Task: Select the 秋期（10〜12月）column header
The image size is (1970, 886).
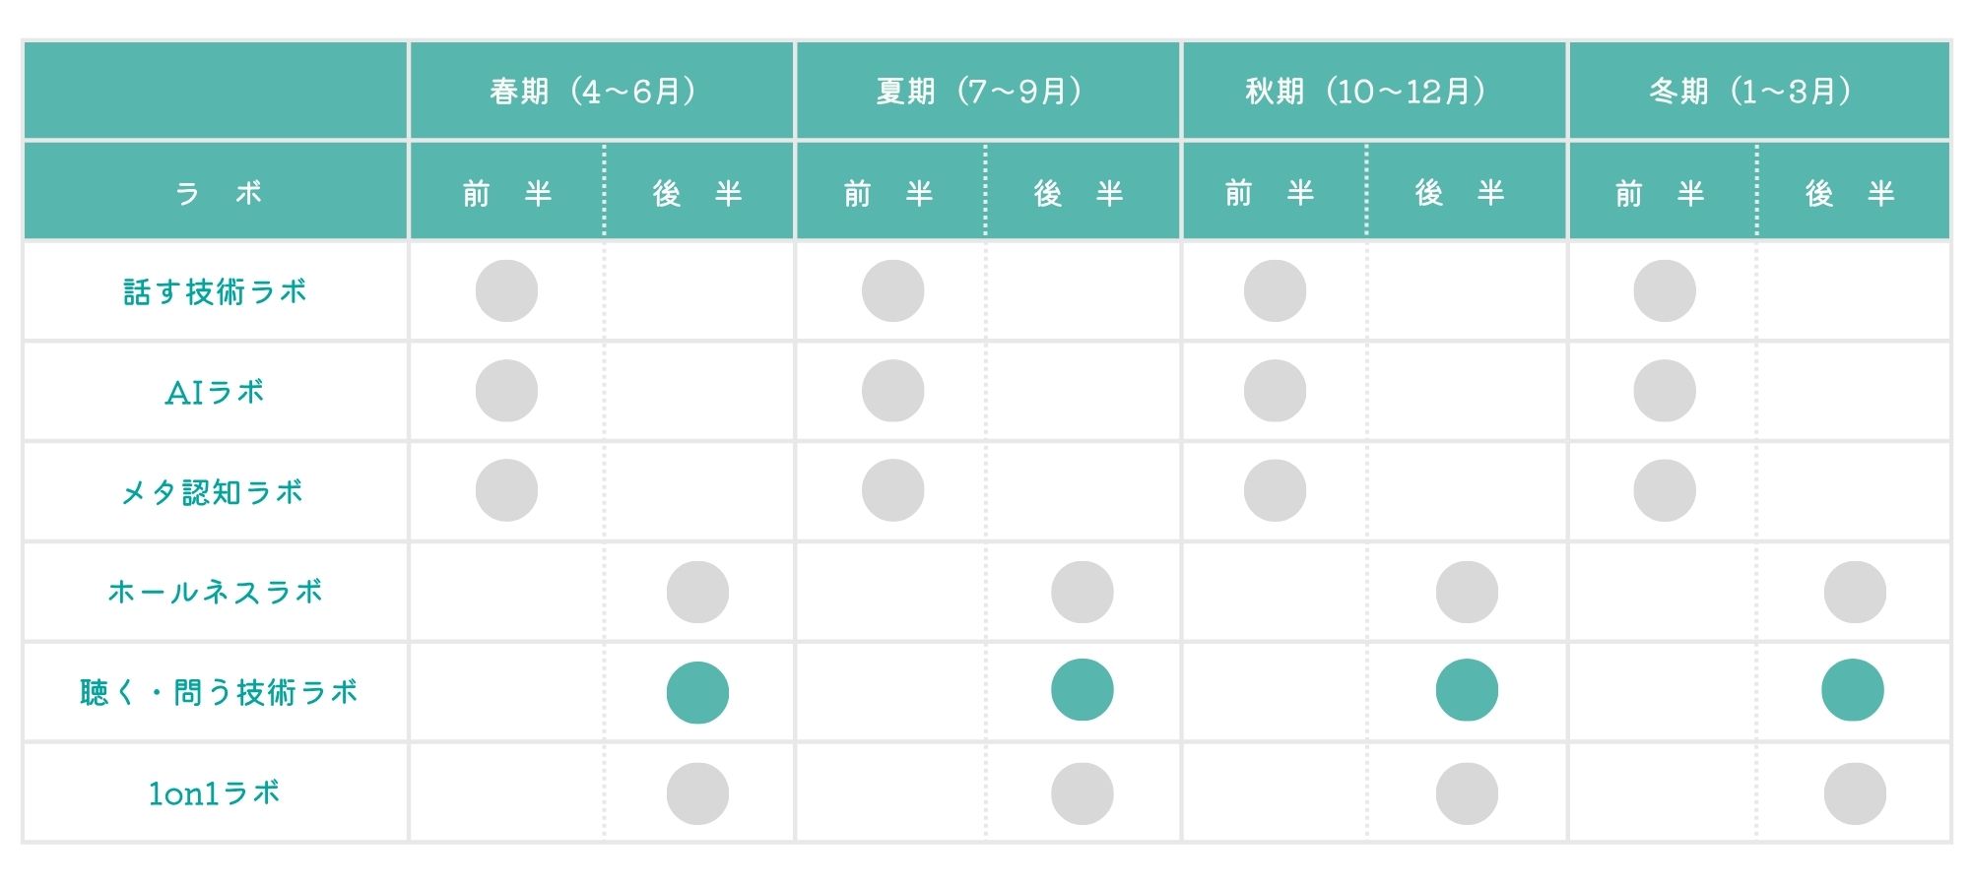Action: tap(1374, 91)
